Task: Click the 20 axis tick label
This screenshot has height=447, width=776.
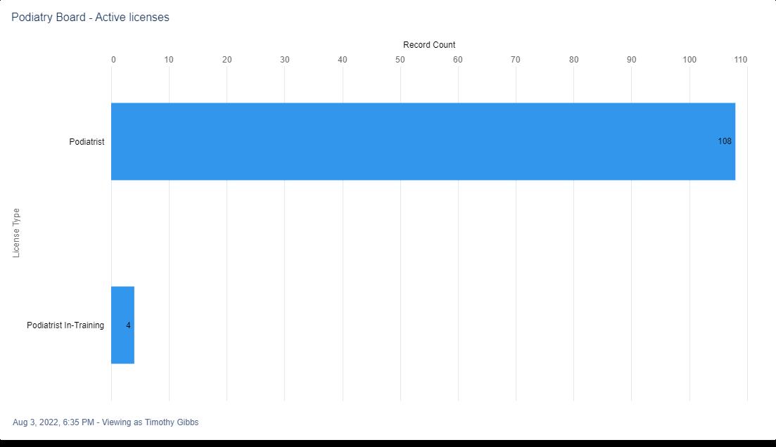Action: [227, 60]
